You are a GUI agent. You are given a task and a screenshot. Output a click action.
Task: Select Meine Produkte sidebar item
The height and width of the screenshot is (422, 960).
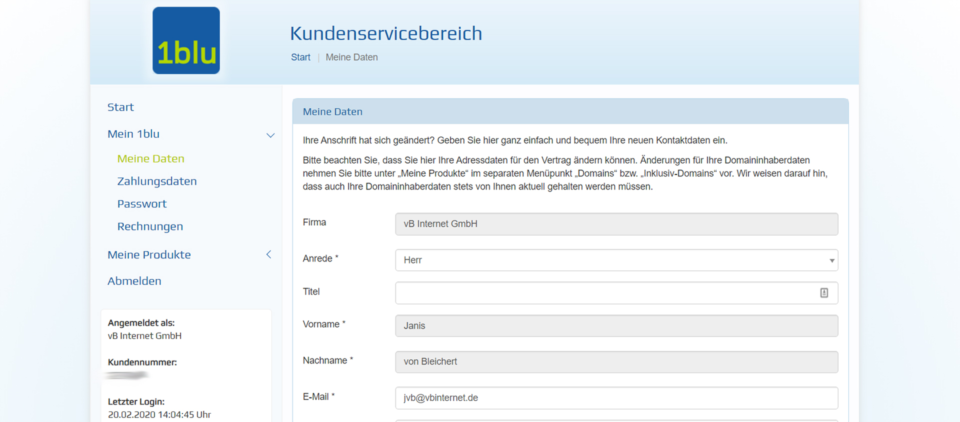point(149,254)
